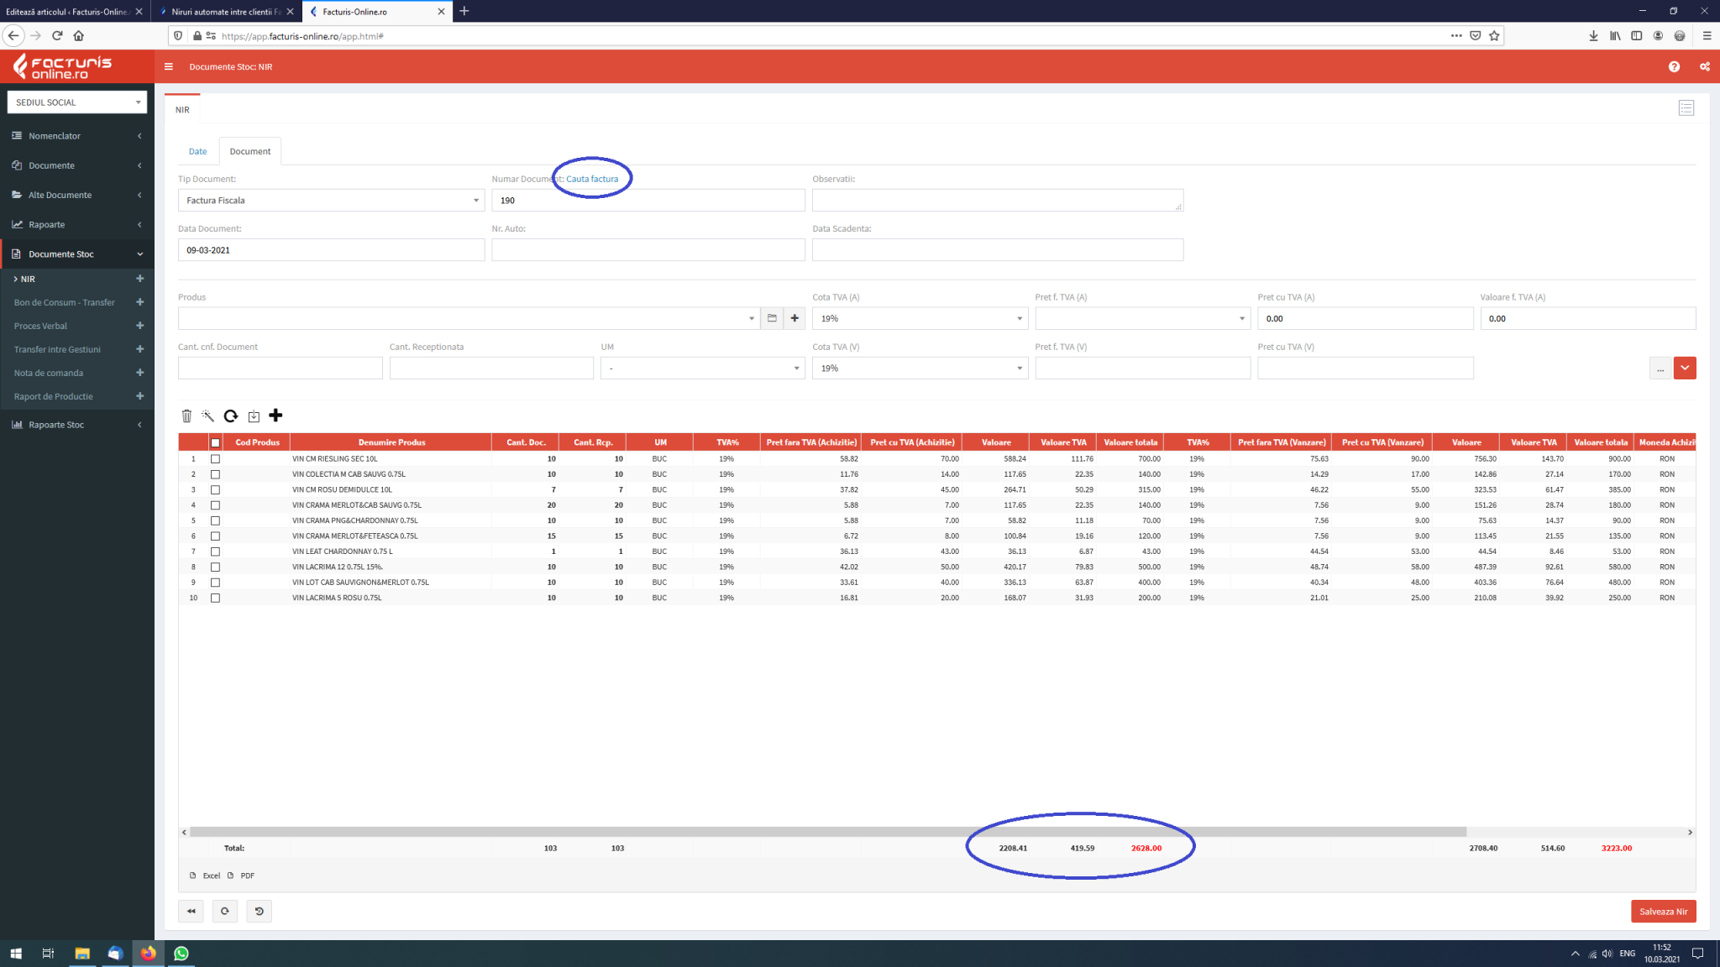
Task: Reload the browser page
Action: pos(57,35)
